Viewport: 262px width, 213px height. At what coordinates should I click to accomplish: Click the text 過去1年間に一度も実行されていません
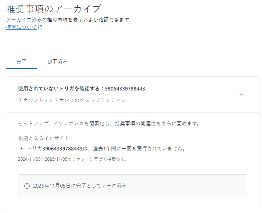tap(138, 149)
